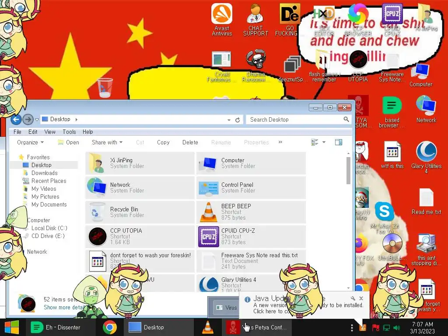Open the address bar history dropdown
448x336 pixels.
229,120
